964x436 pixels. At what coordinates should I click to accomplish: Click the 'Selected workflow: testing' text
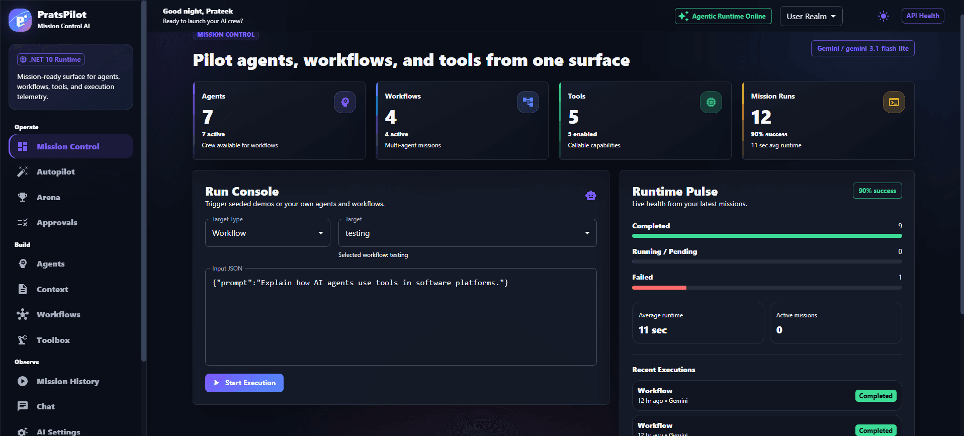pos(373,255)
